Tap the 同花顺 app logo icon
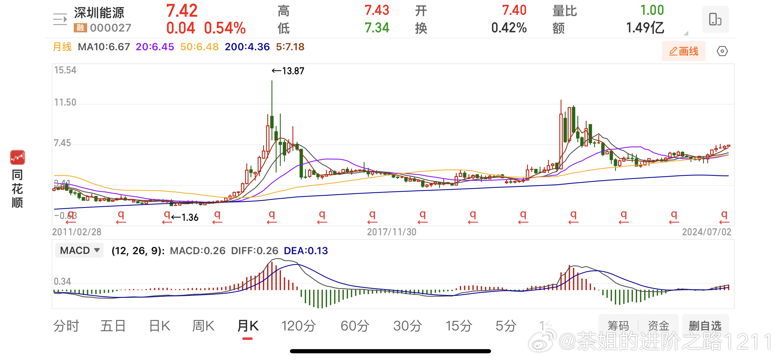This screenshot has width=781, height=360. [18, 157]
